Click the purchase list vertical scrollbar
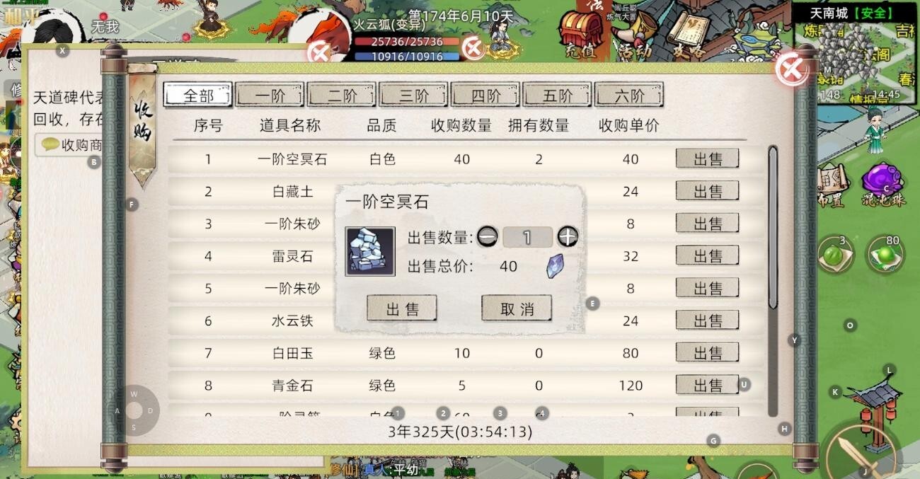This screenshot has height=479, width=920. pyautogui.click(x=773, y=280)
